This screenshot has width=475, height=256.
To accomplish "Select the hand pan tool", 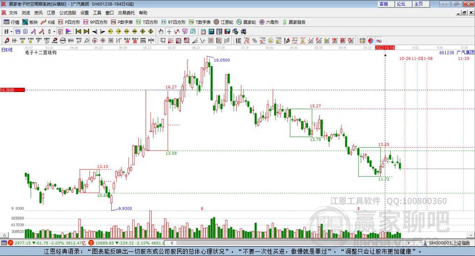I will click(161, 32).
